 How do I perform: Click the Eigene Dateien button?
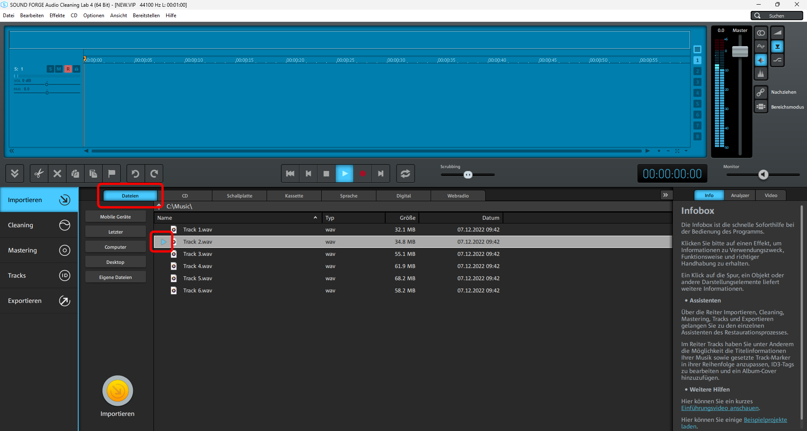point(116,277)
